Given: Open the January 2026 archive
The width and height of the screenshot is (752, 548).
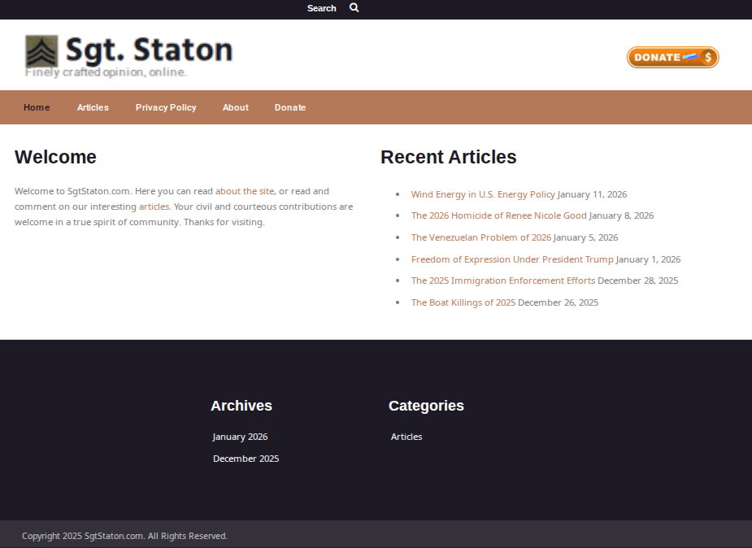Looking at the screenshot, I should [240, 436].
